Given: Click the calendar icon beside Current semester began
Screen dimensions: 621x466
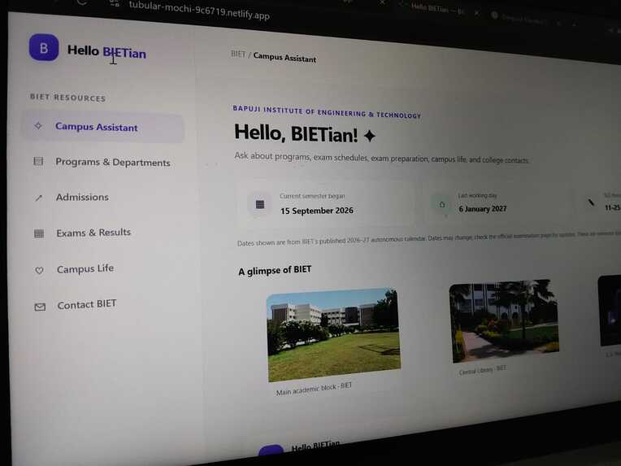Looking at the screenshot, I should 260,204.
